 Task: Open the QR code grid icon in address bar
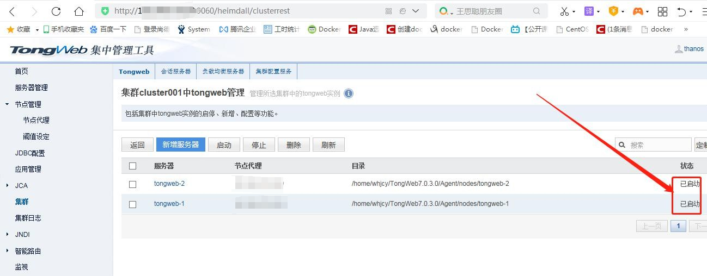tap(388, 11)
